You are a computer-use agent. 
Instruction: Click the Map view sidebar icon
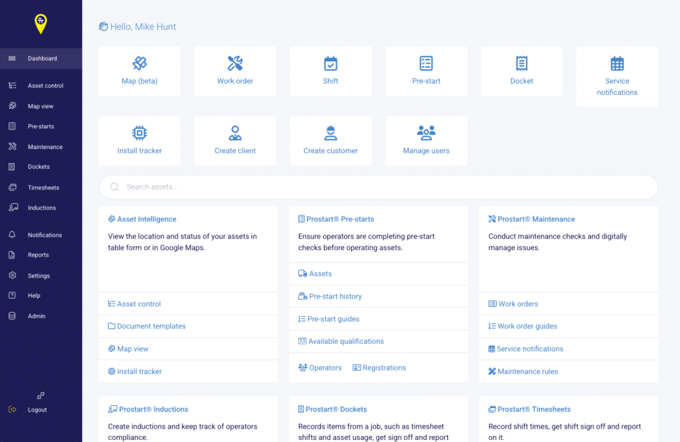tap(13, 106)
